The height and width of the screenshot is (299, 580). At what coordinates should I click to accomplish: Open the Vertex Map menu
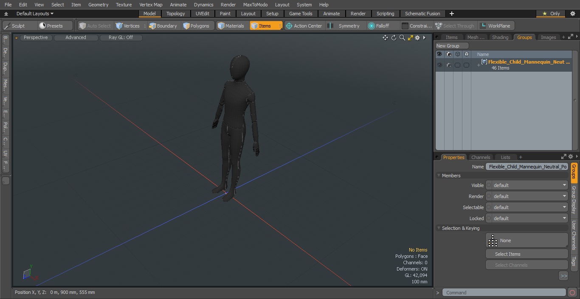151,5
